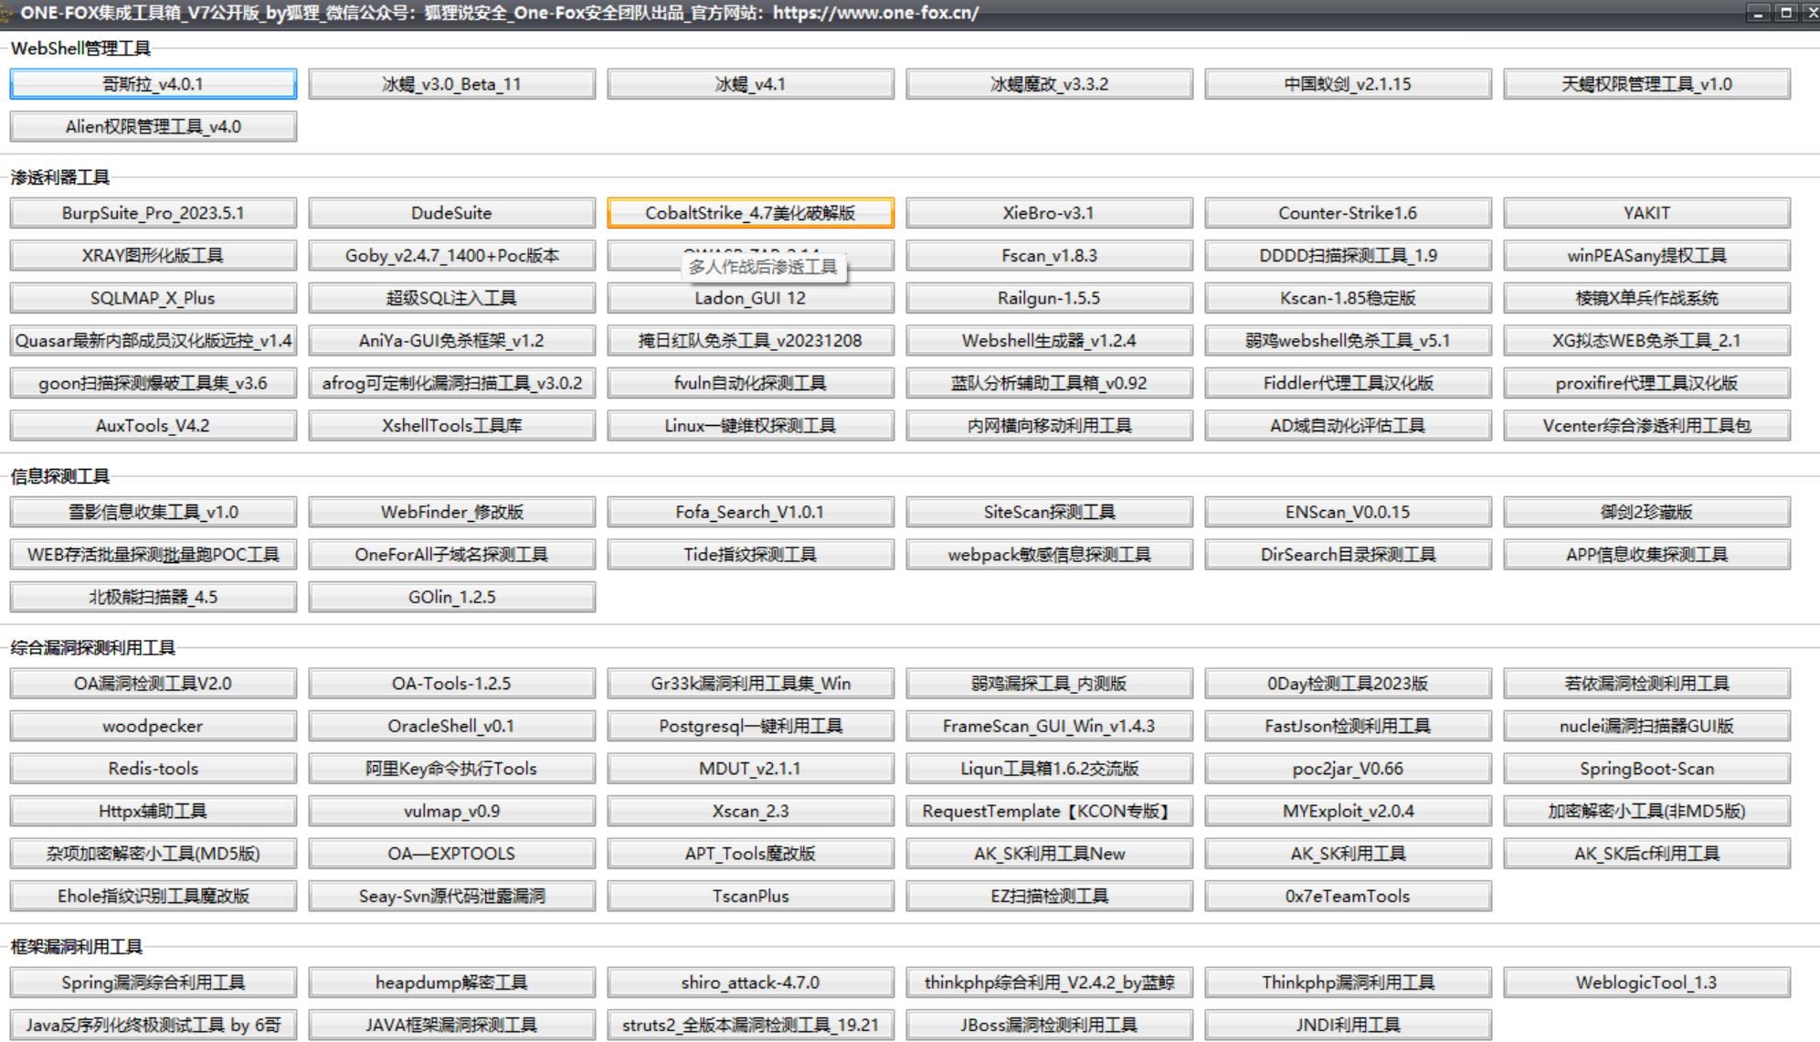Launch SpringBoot-Scan
The width and height of the screenshot is (1820, 1042).
[x=1646, y=769]
